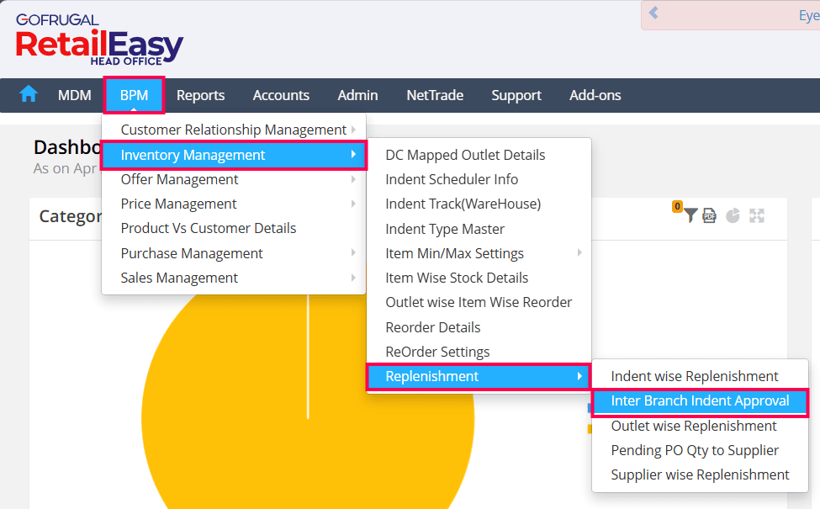The width and height of the screenshot is (820, 509).
Task: Select Indent Scheduler Info
Action: point(479,179)
